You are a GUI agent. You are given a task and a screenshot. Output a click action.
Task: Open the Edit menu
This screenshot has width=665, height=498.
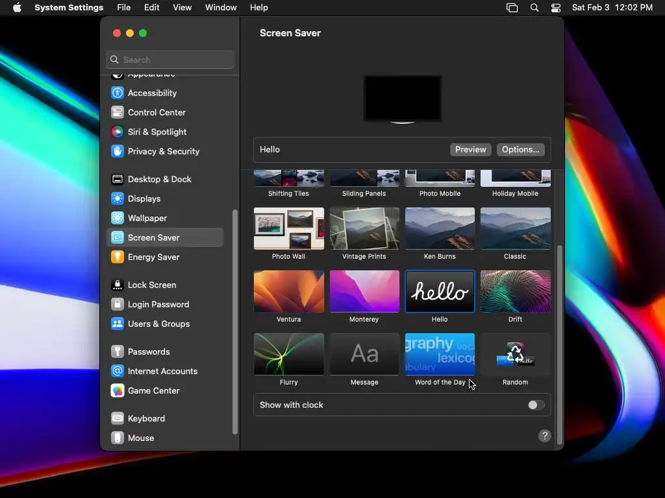[152, 8]
